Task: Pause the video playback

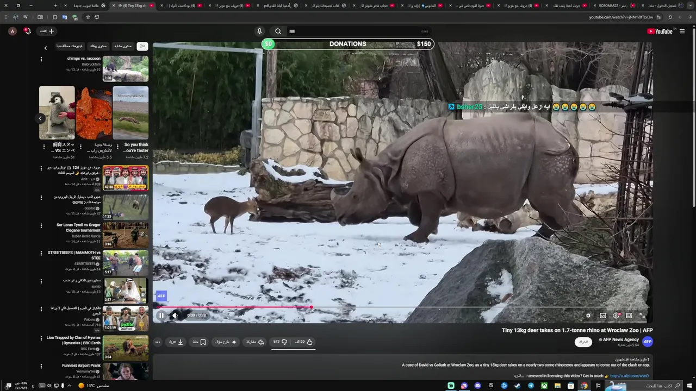Action: (x=161, y=316)
